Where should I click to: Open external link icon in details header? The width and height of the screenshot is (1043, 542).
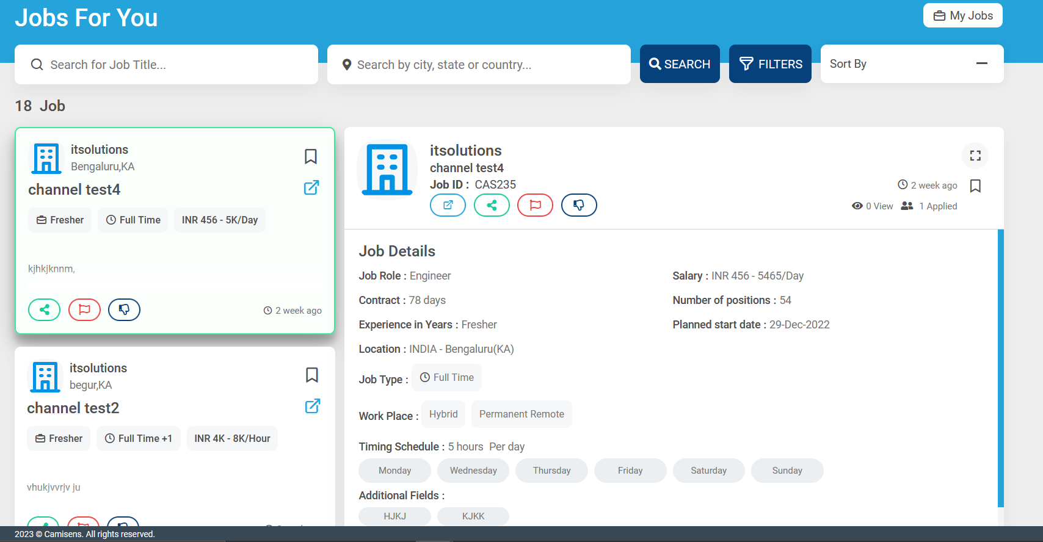pos(448,205)
